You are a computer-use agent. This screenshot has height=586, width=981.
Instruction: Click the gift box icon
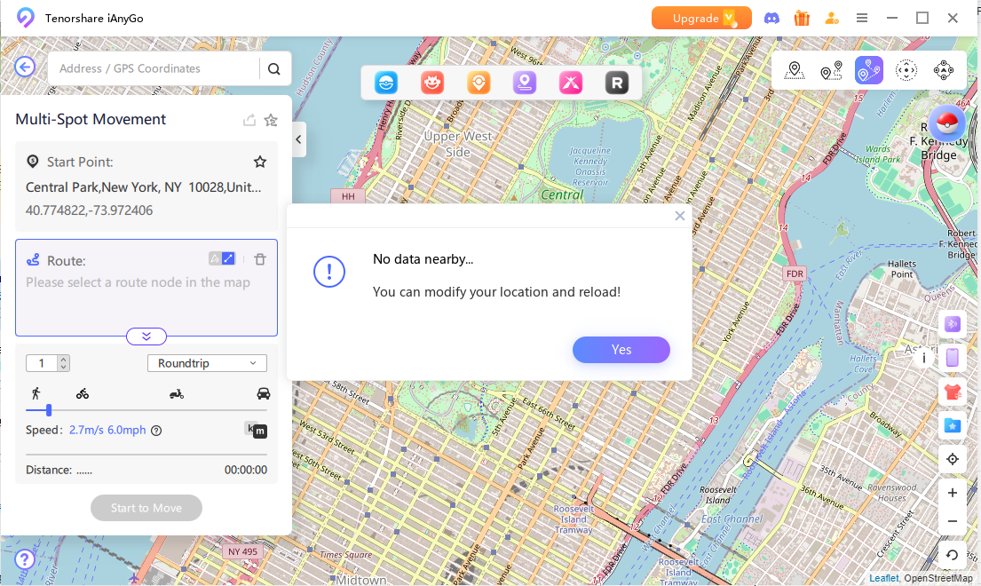pos(802,18)
